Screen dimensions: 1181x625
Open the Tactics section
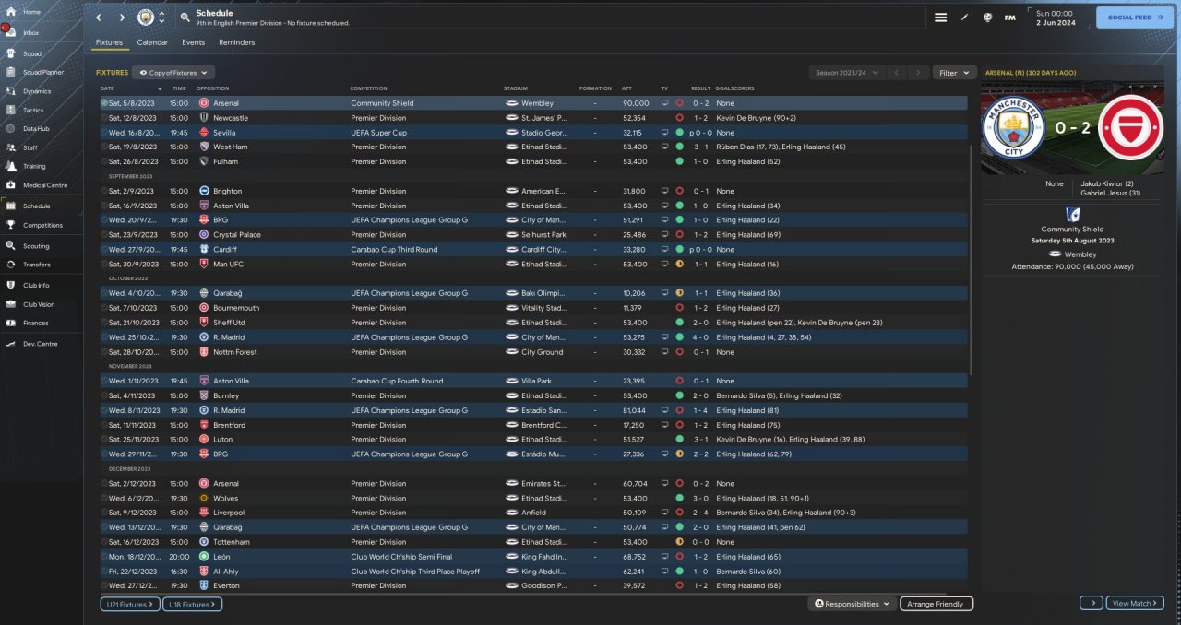(x=33, y=110)
